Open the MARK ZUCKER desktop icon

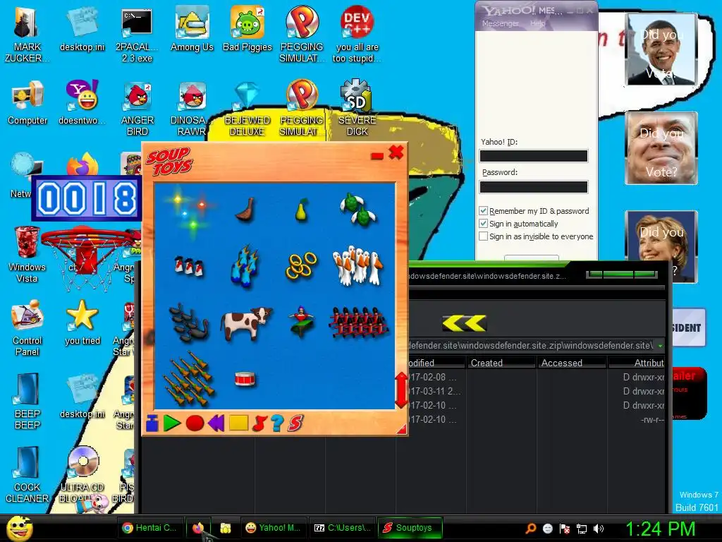(x=27, y=35)
